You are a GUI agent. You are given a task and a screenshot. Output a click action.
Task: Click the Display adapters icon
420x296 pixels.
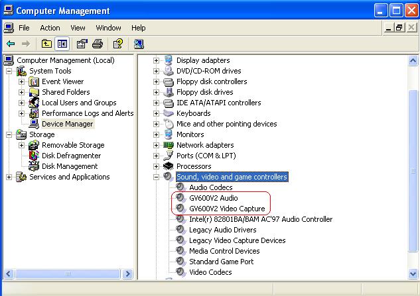[x=169, y=60]
